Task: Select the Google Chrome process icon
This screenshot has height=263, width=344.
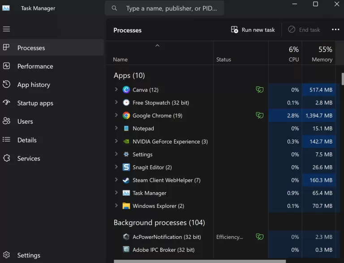Action: 126,116
